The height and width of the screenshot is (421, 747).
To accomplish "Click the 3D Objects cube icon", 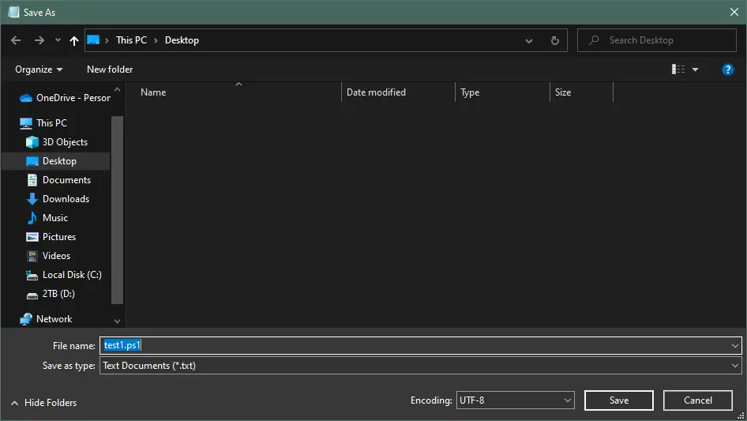I will click(x=32, y=142).
